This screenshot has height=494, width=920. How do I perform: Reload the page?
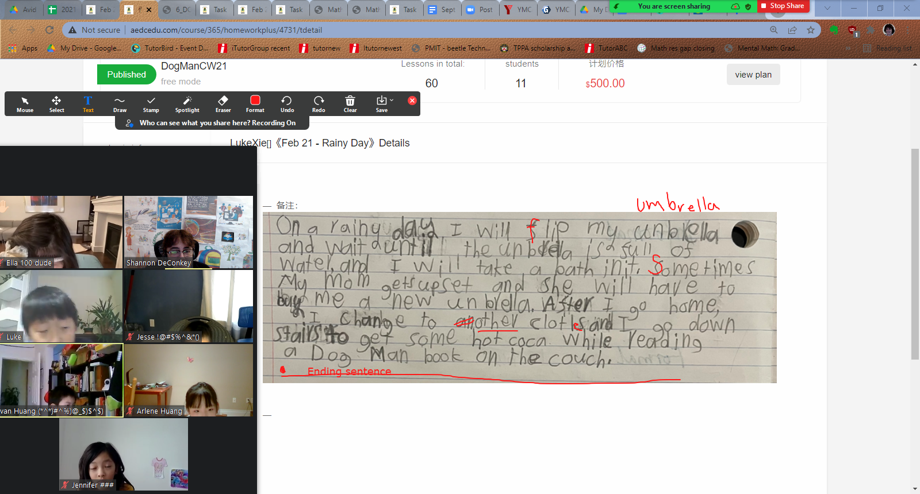click(x=49, y=30)
